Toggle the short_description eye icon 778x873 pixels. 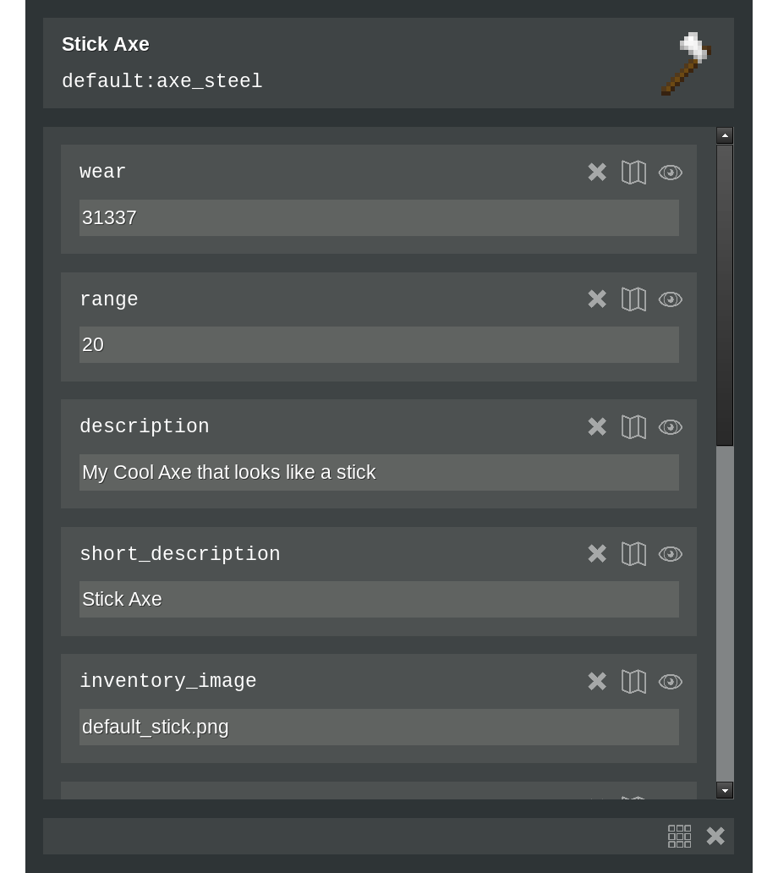pyautogui.click(x=671, y=554)
